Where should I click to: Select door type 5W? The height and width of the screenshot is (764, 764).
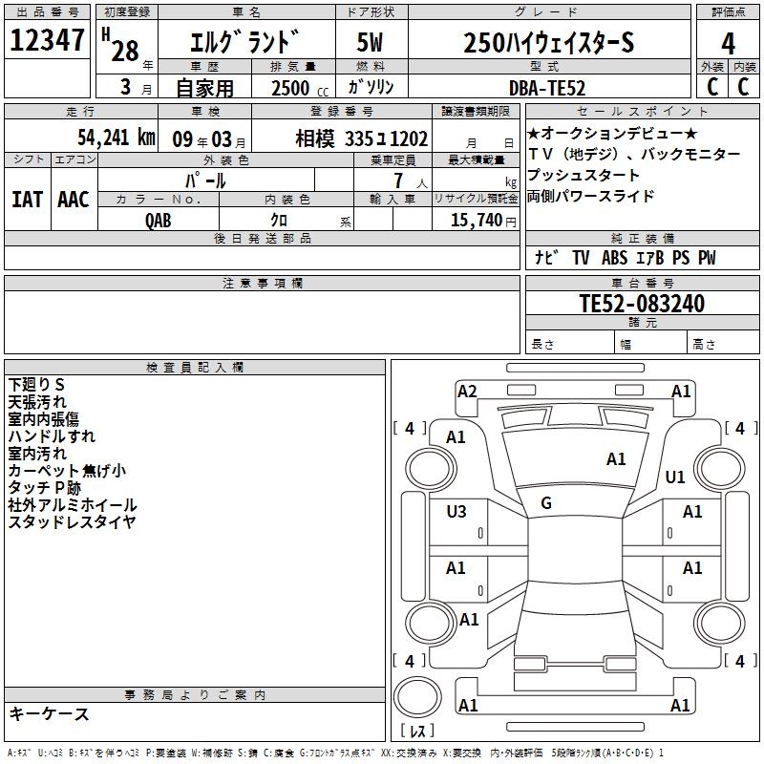[x=370, y=43]
